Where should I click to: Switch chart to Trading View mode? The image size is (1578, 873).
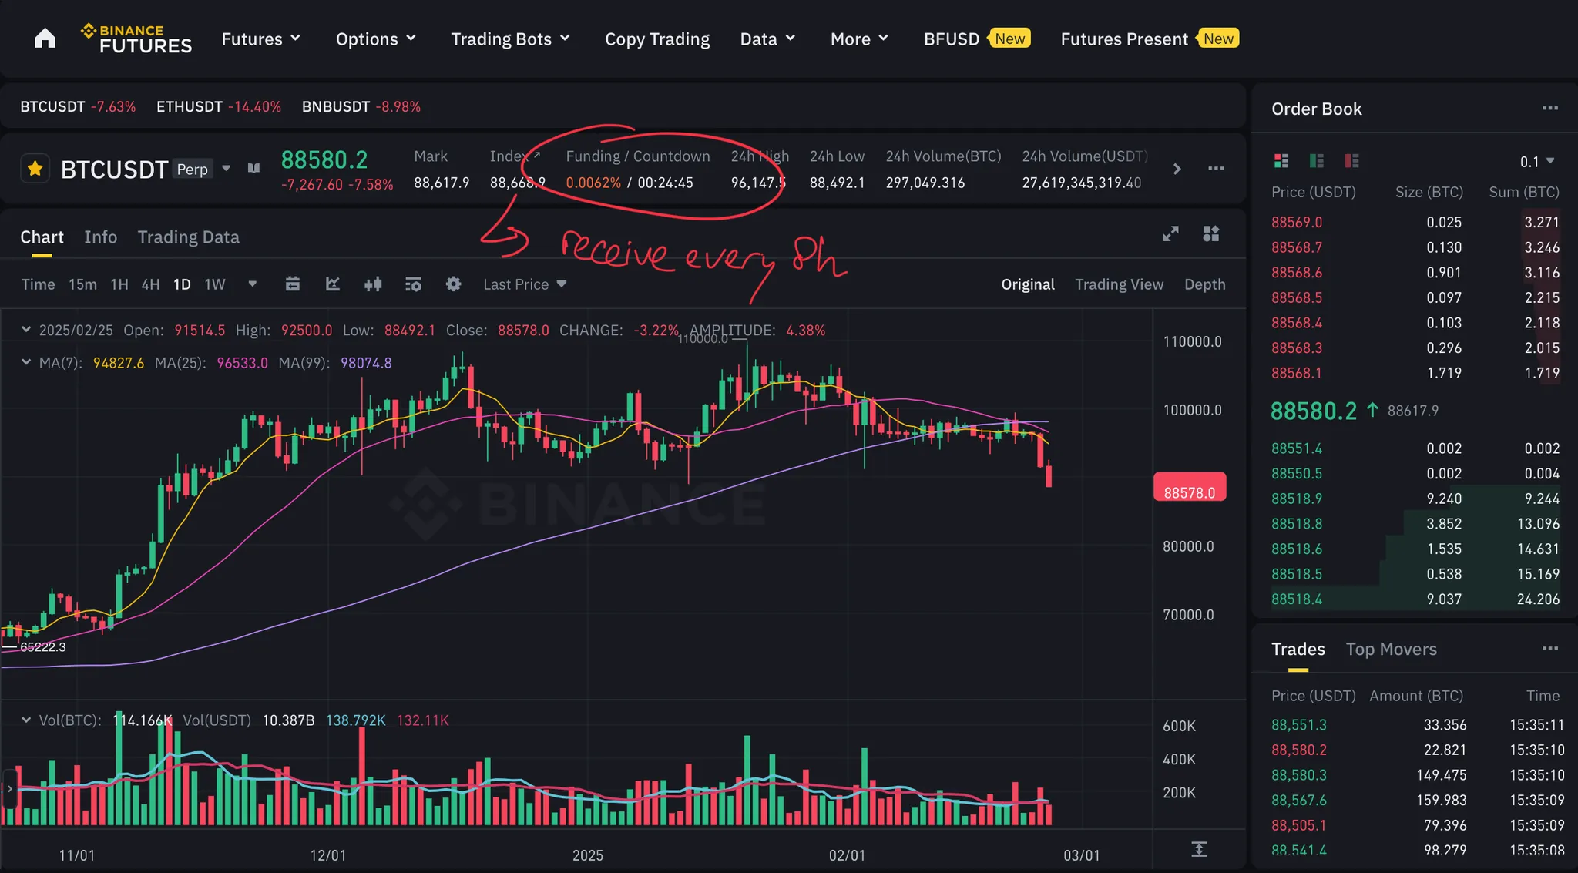click(1119, 284)
